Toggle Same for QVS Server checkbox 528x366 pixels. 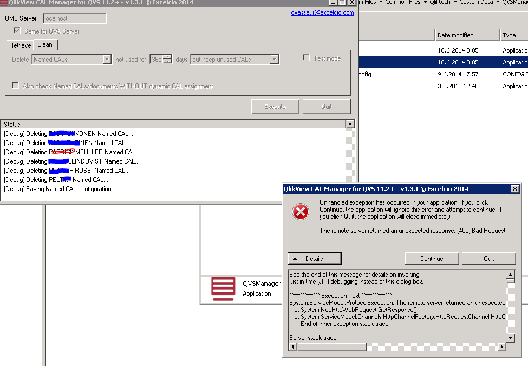(17, 31)
